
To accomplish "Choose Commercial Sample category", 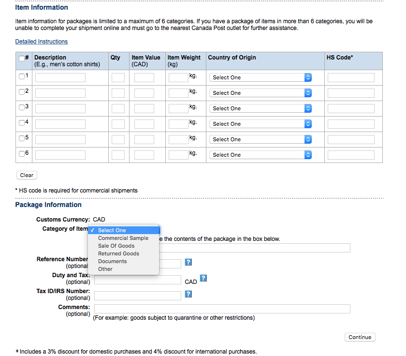I will tap(124, 238).
